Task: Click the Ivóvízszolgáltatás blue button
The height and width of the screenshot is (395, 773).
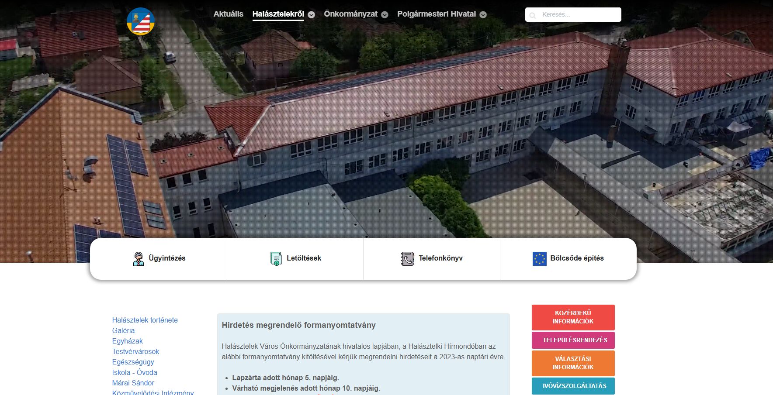Action: [x=573, y=386]
